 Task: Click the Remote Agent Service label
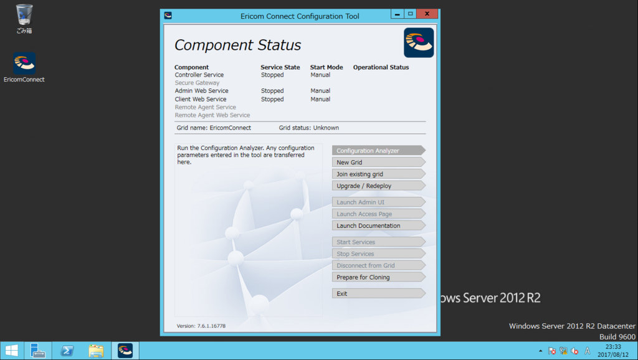pyautogui.click(x=206, y=107)
